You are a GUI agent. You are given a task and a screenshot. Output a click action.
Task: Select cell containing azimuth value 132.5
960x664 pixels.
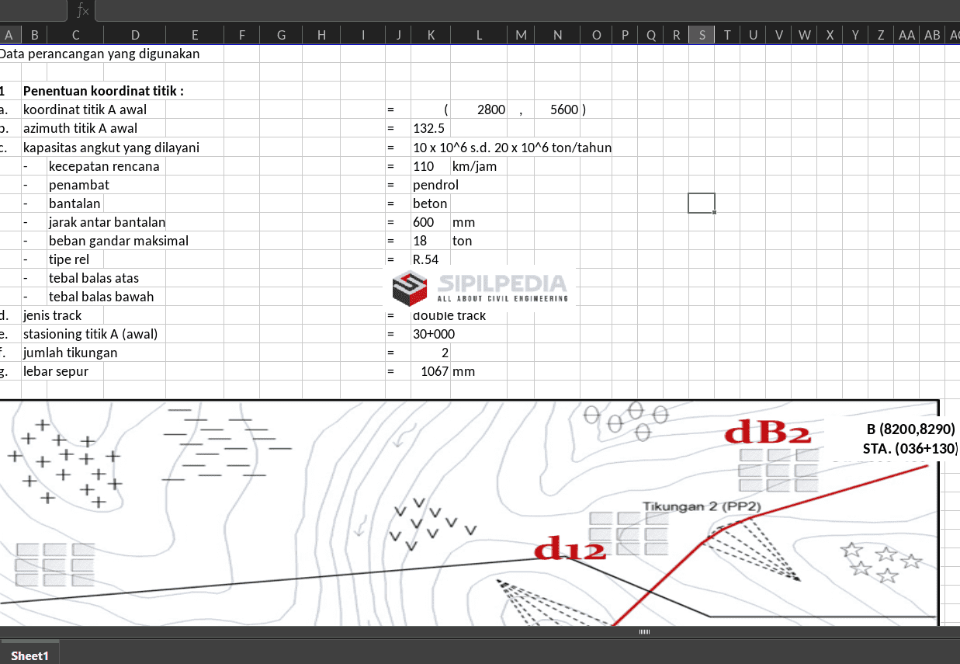pos(431,128)
